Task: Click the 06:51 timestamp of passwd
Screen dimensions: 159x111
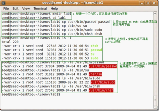Action: point(84,50)
